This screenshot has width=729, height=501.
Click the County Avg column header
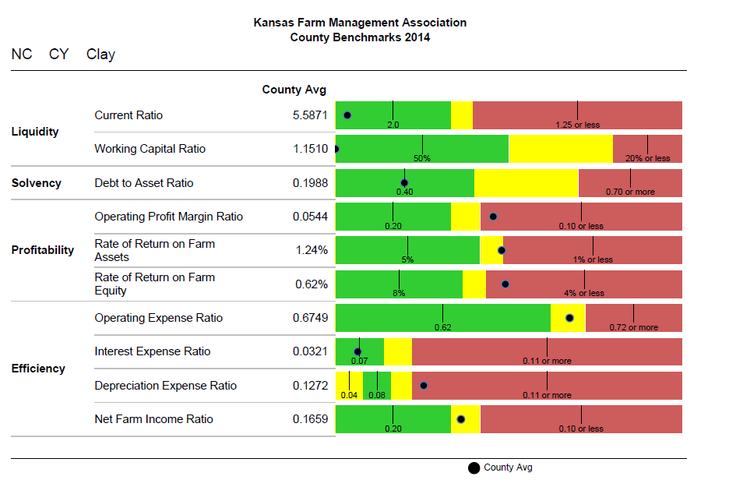[x=294, y=90]
